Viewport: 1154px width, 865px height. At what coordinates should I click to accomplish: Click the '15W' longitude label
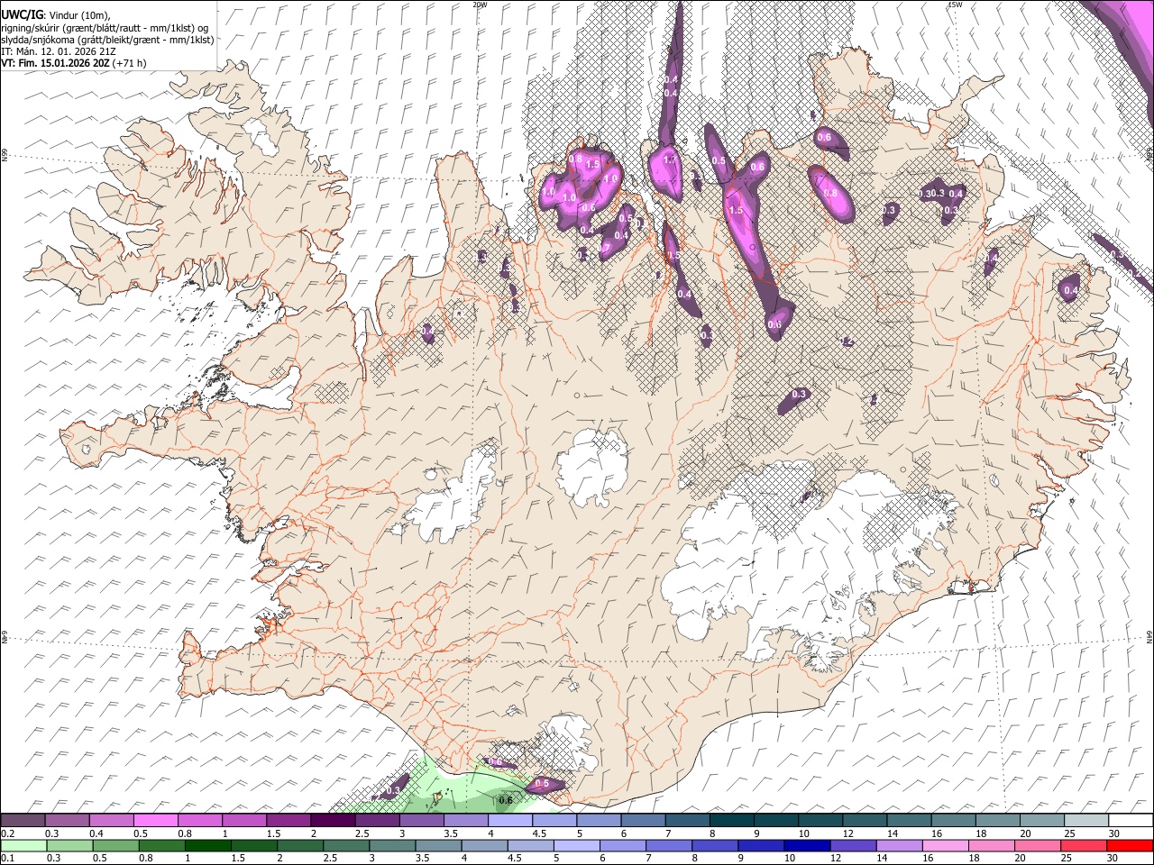coord(955,5)
